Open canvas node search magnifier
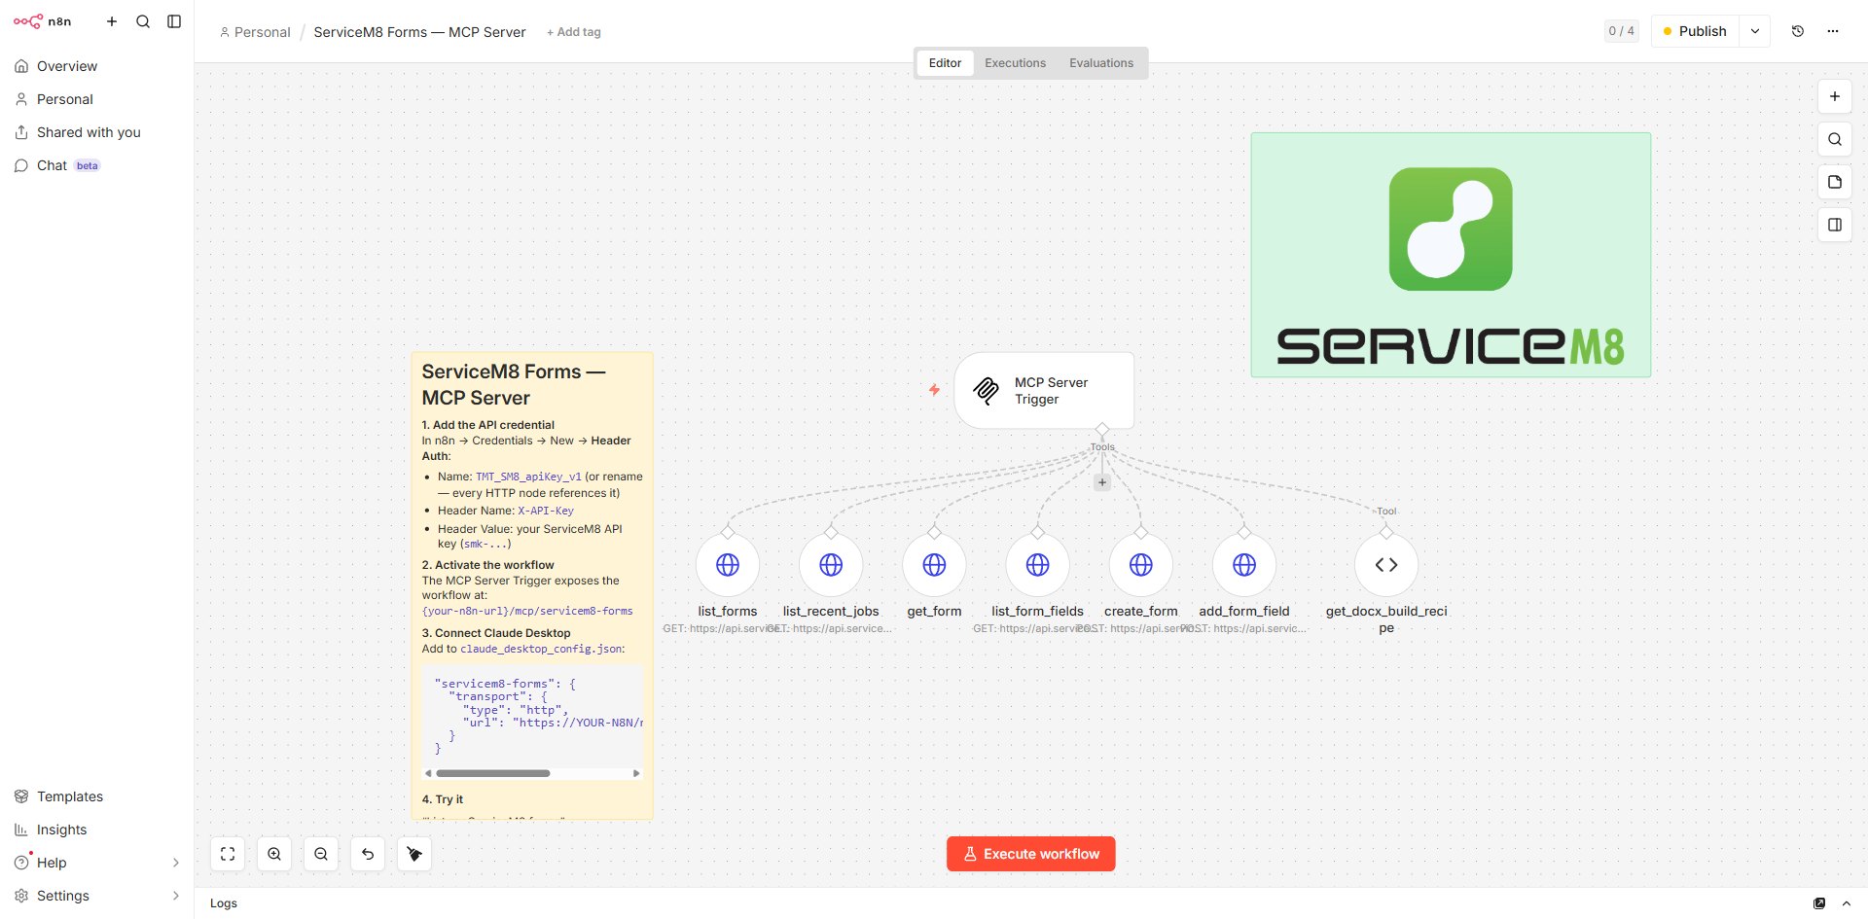The width and height of the screenshot is (1868, 919). click(x=1835, y=139)
